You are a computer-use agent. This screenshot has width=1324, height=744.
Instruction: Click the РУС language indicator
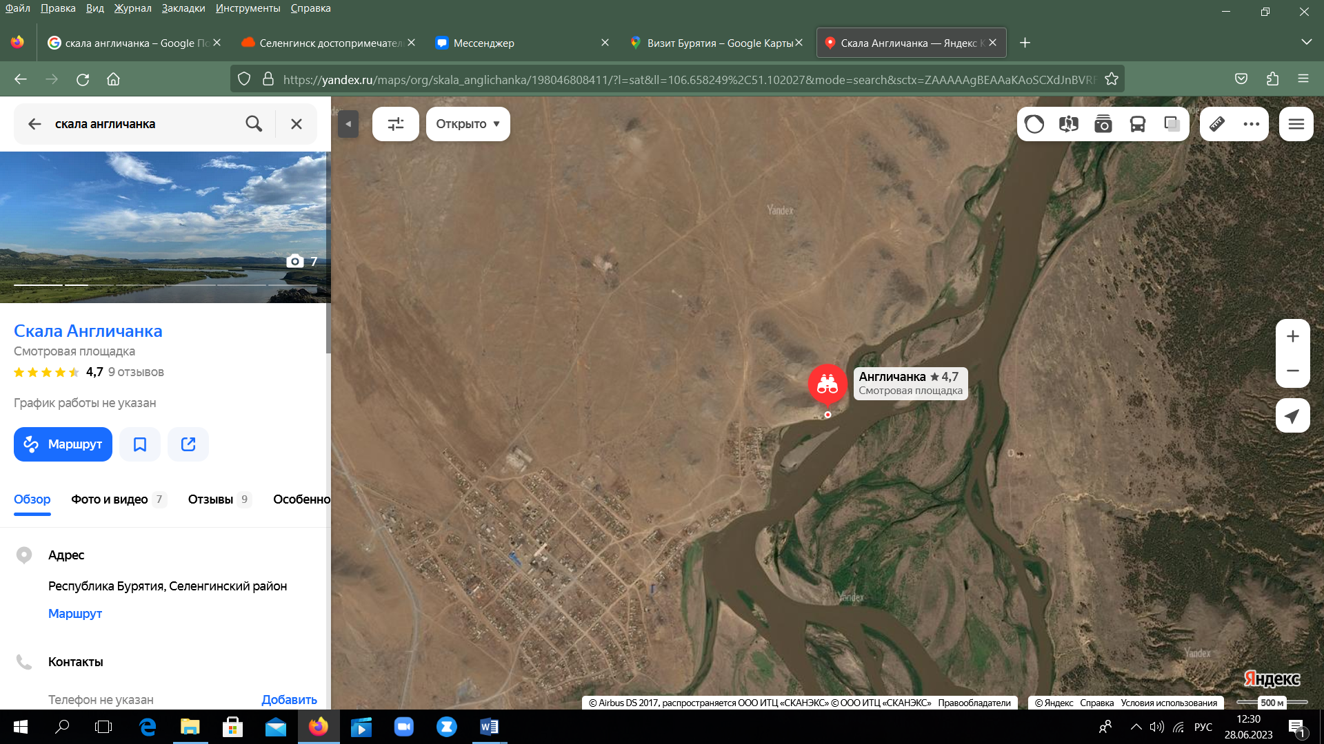1203,727
